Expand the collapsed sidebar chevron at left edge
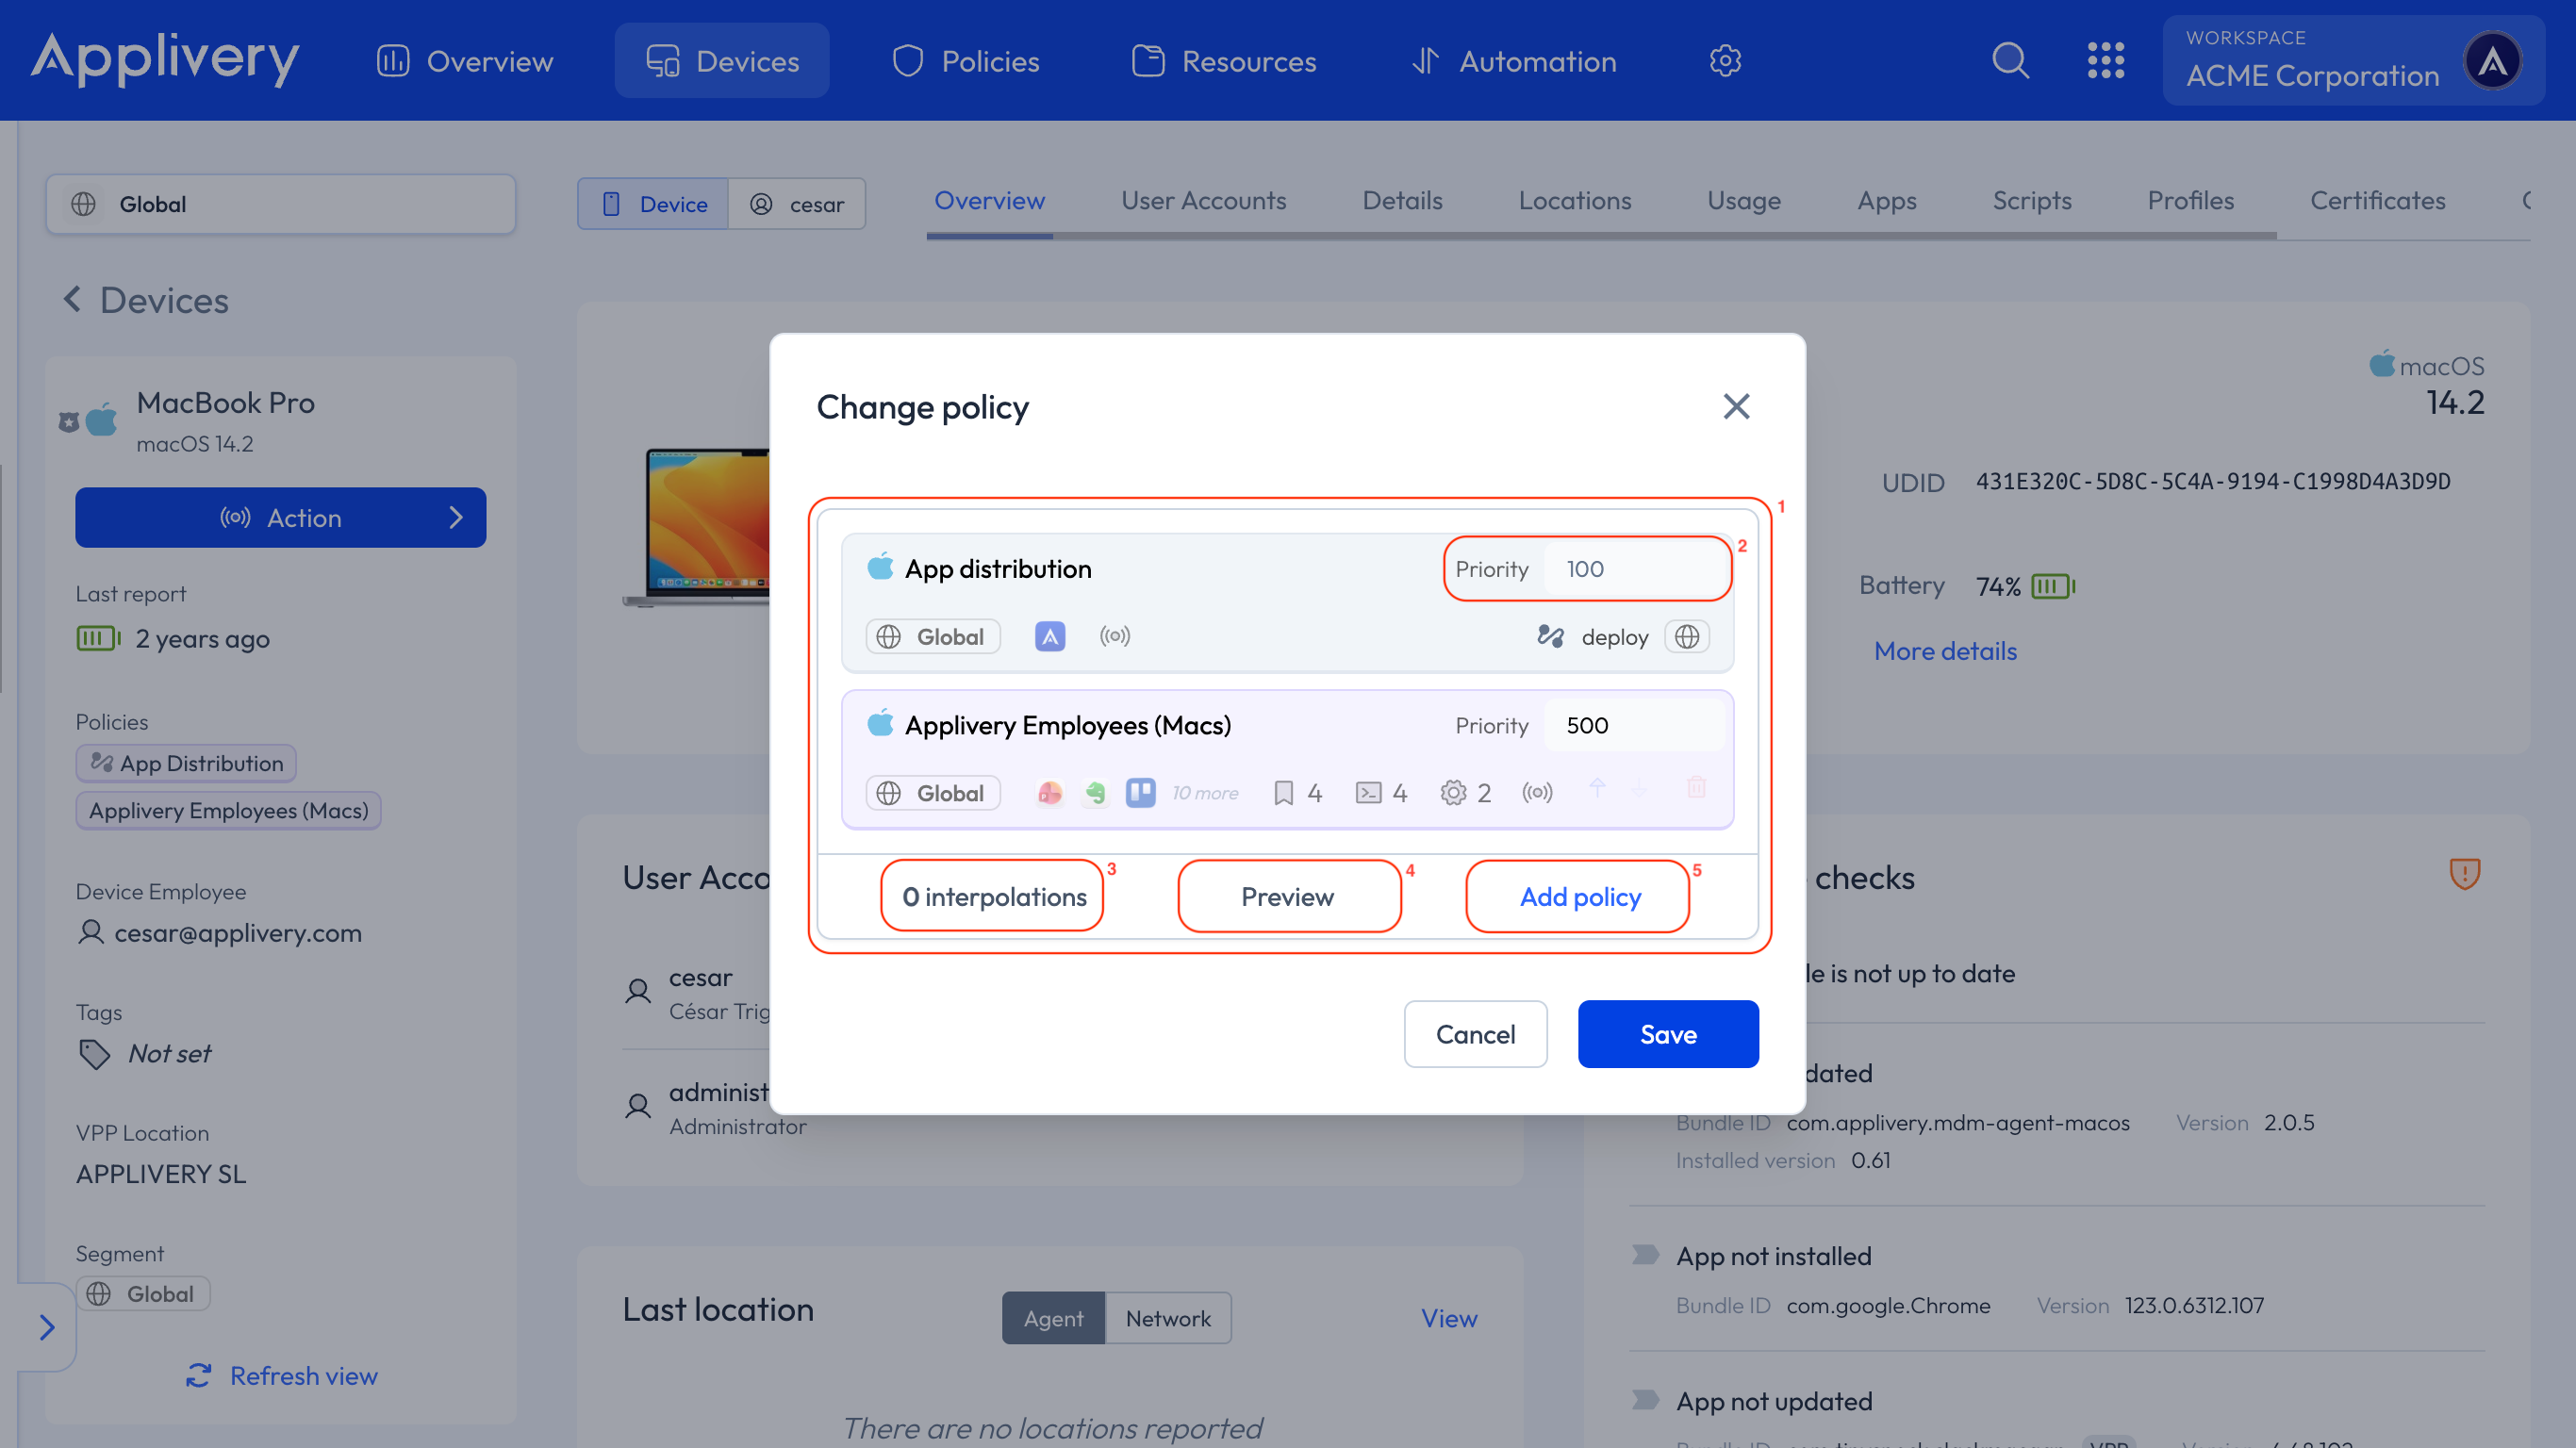 click(x=46, y=1327)
